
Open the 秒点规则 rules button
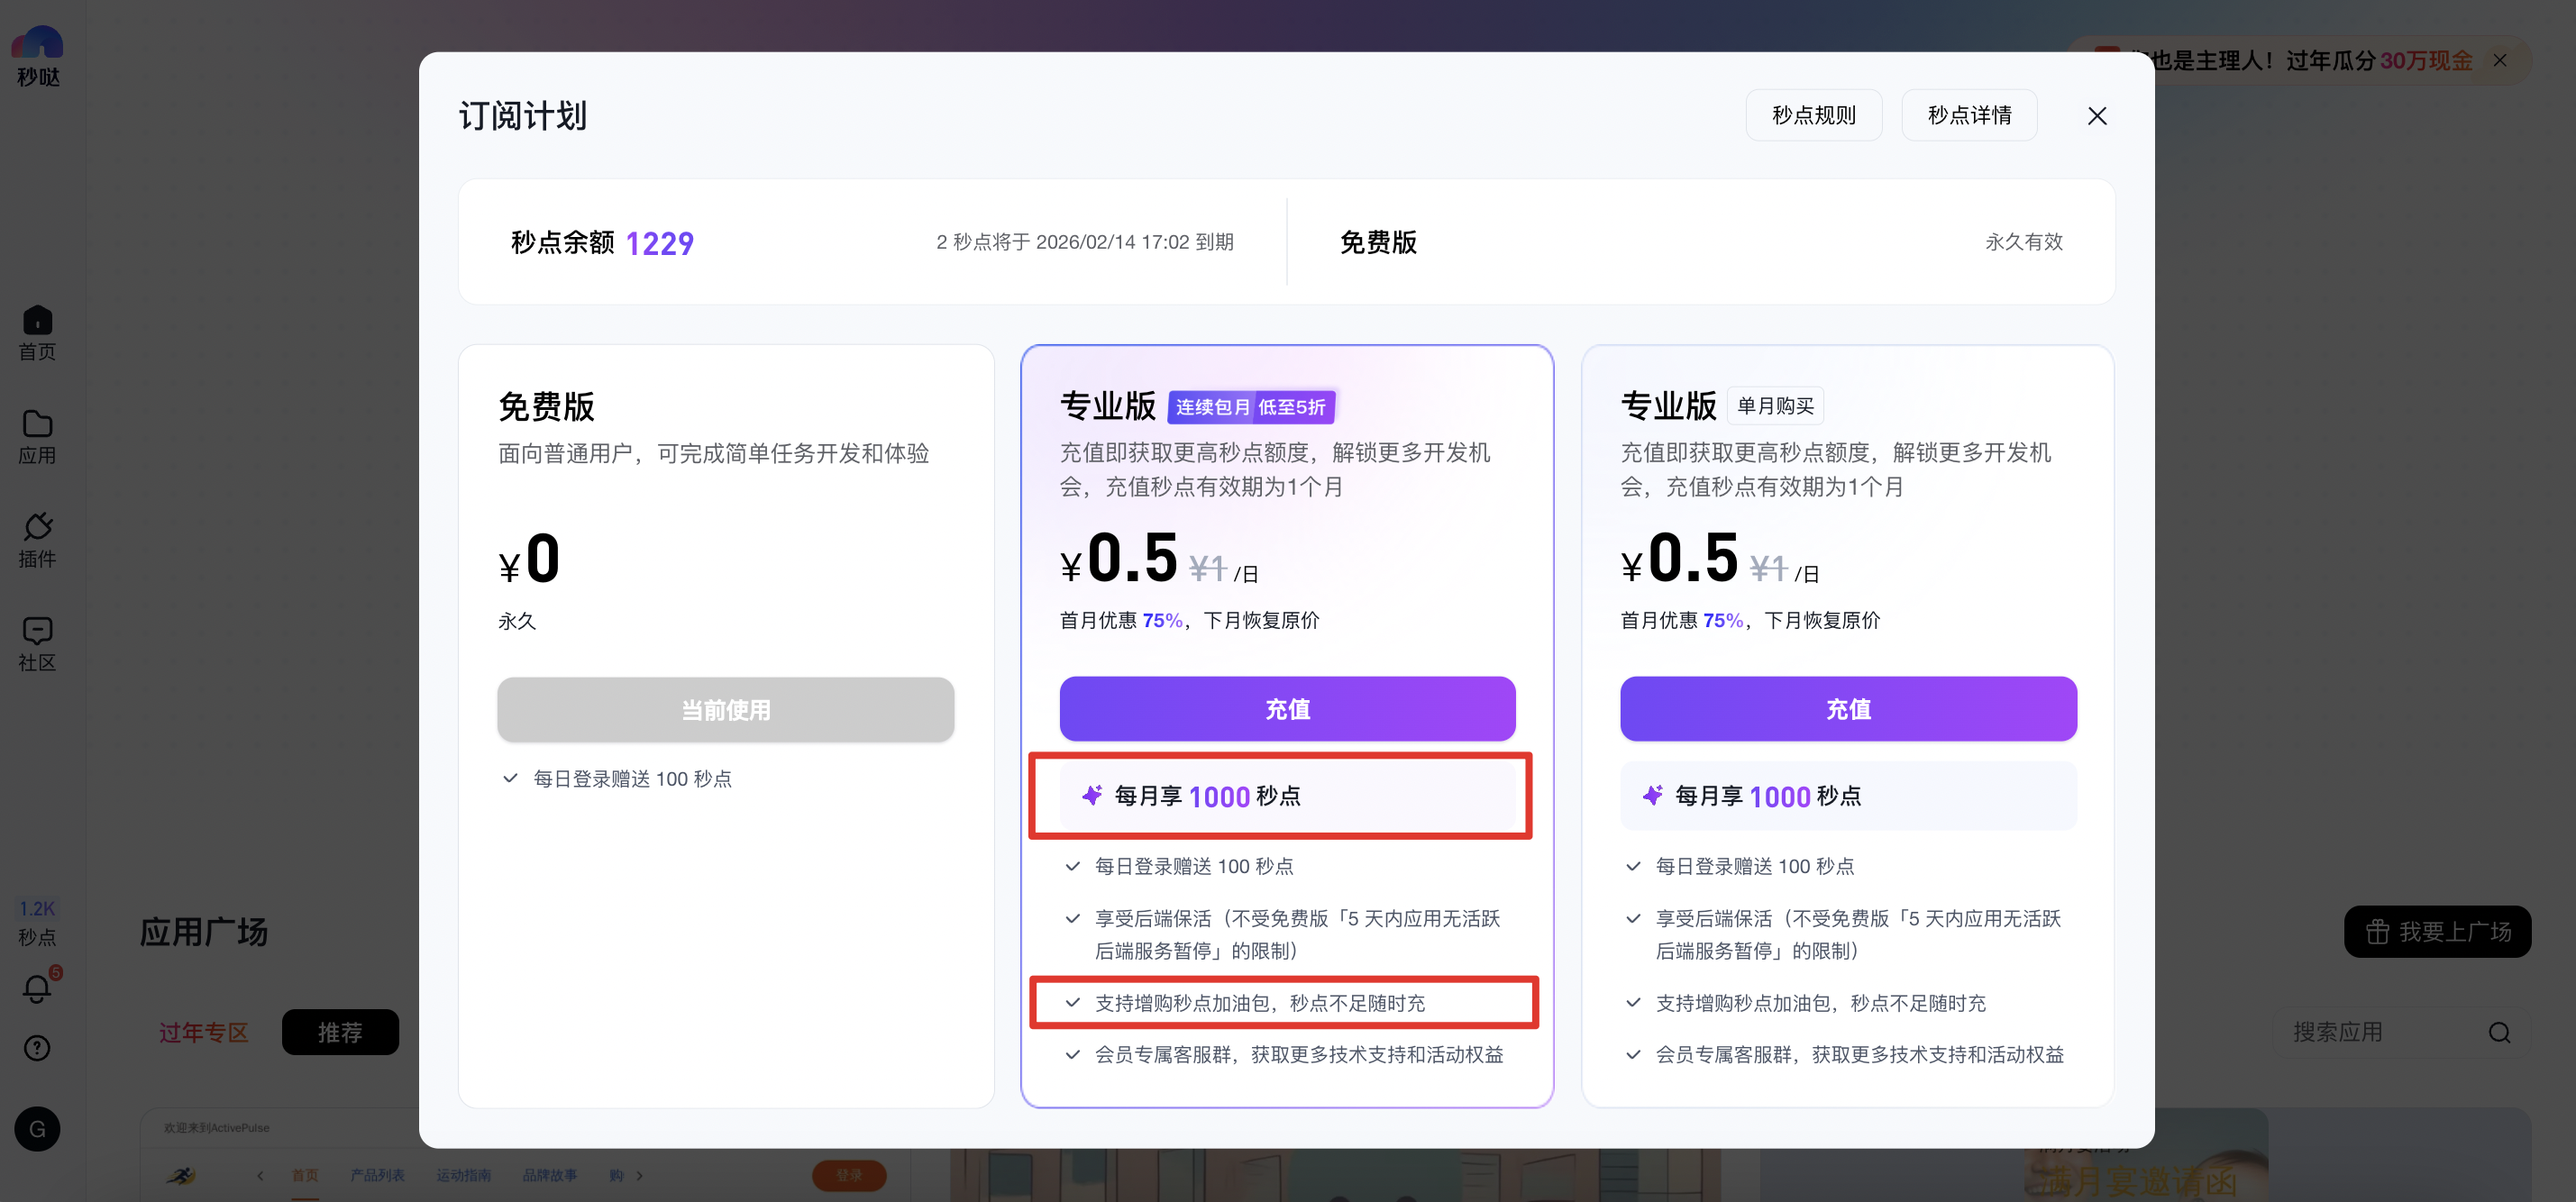point(1813,115)
